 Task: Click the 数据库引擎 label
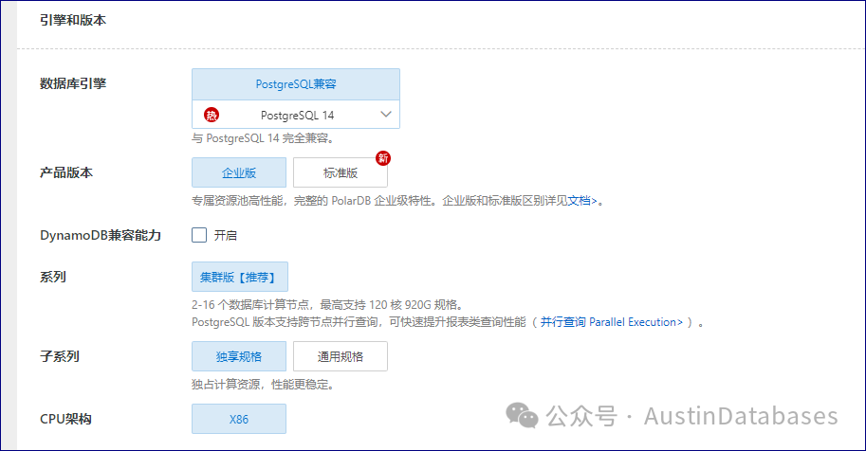[x=73, y=84]
